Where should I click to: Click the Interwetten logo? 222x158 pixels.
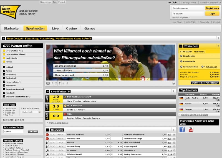(x=10, y=12)
